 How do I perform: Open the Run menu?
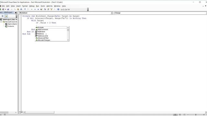point(38,6)
